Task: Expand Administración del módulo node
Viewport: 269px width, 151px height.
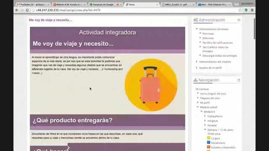Action: click(x=197, y=62)
